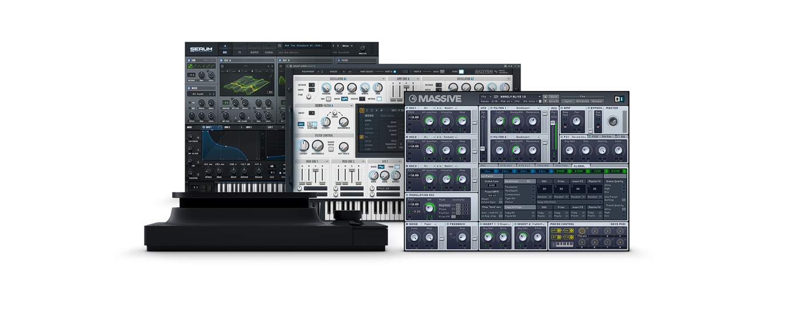This screenshot has height=325, width=800.
Task: Click the Master volume knob in Massive
Action: click(x=613, y=121)
